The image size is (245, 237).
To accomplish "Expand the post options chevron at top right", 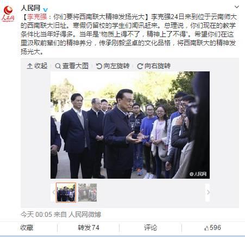I will (x=237, y=7).
